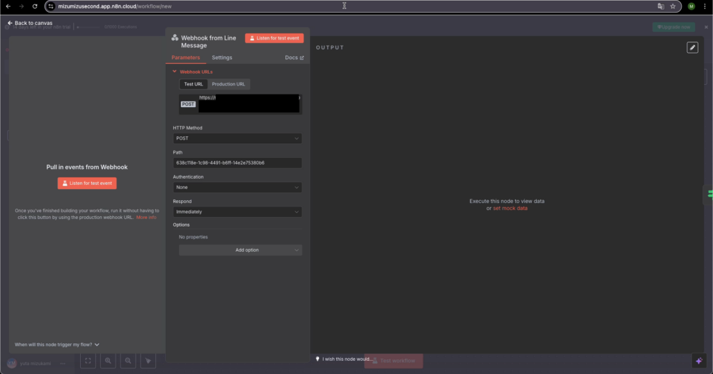
Task: Click the browser back arrow
Action: [8, 6]
